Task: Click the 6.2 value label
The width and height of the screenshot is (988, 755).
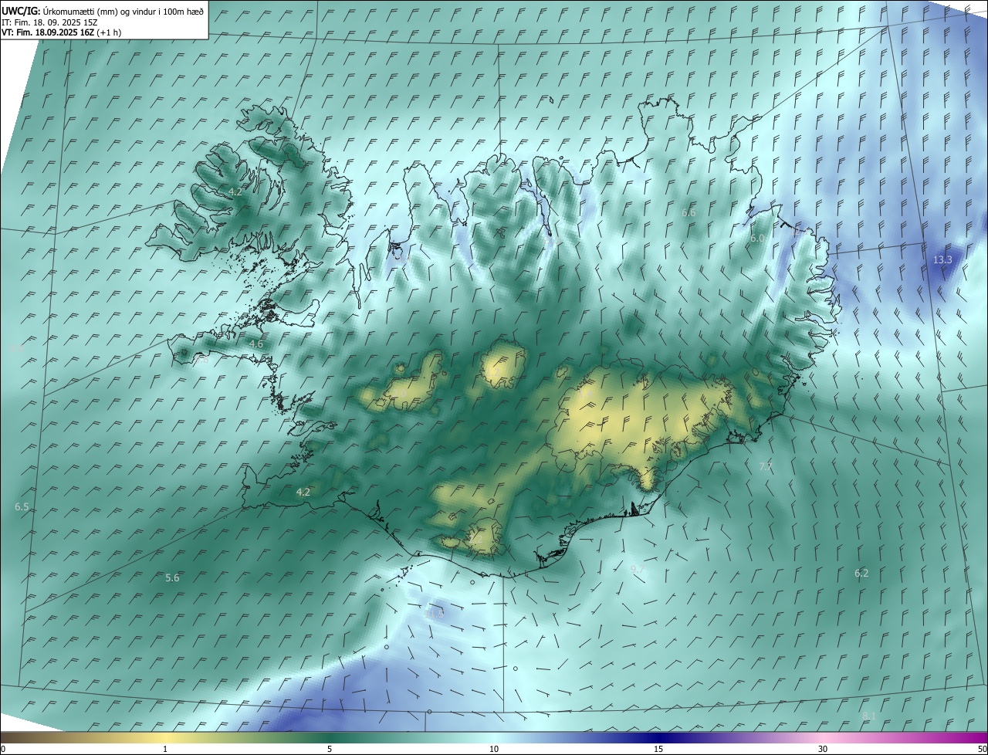Action: [x=861, y=573]
